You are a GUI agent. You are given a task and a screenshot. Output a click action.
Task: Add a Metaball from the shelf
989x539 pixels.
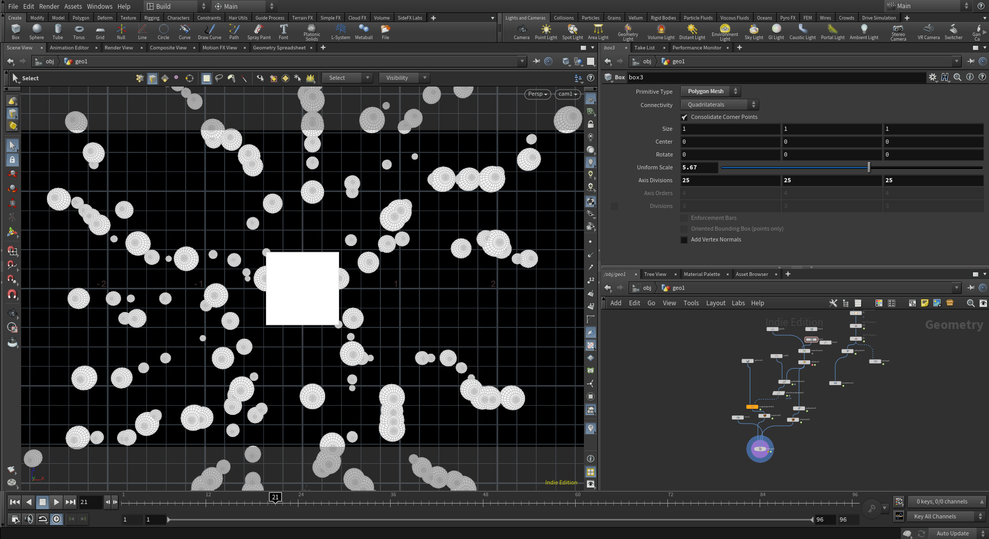(364, 31)
